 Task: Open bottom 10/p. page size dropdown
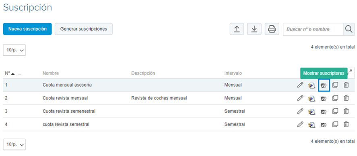coord(15,144)
